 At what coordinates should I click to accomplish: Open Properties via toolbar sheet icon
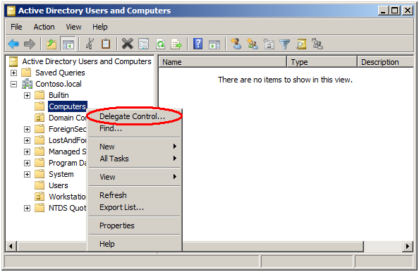[x=144, y=44]
